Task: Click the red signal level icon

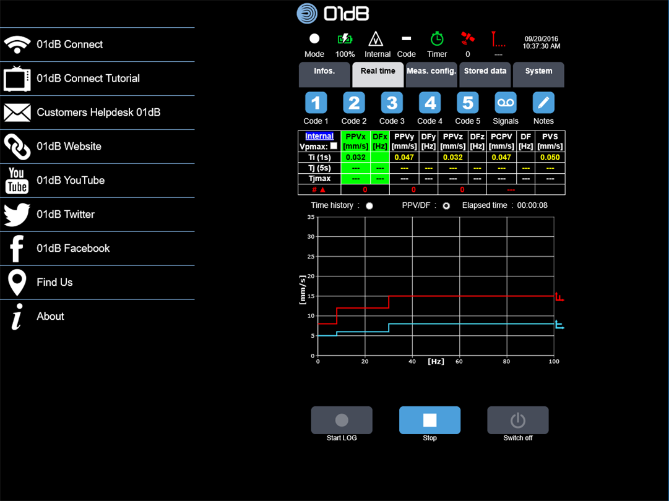Action: [498, 39]
